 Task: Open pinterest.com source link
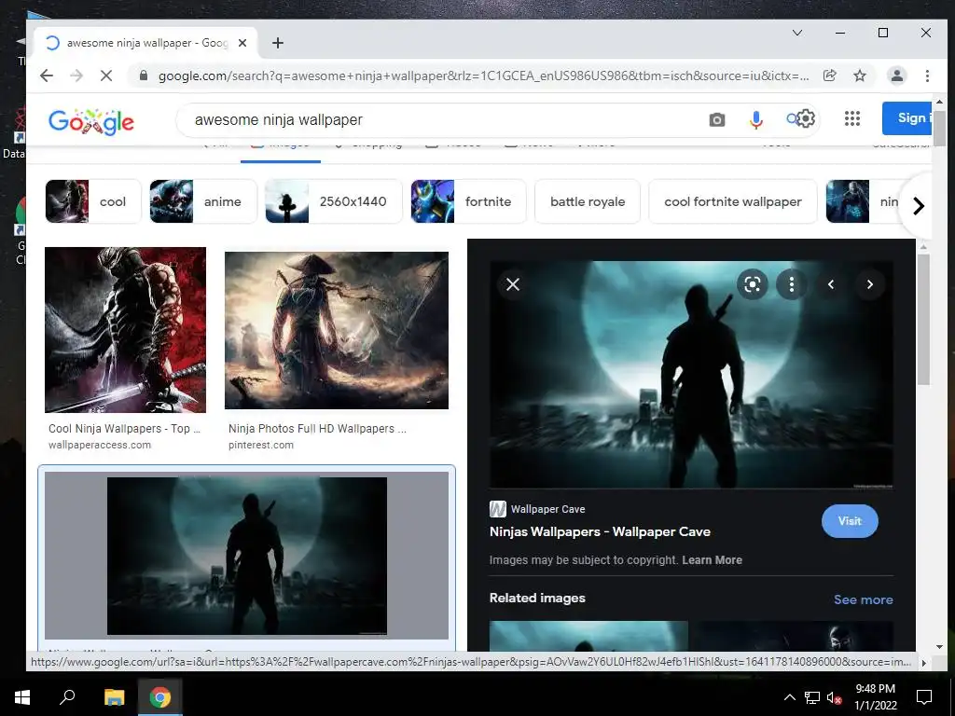[261, 445]
